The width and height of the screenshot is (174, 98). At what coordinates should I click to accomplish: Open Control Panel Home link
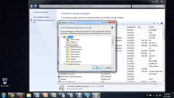[x=41, y=12]
